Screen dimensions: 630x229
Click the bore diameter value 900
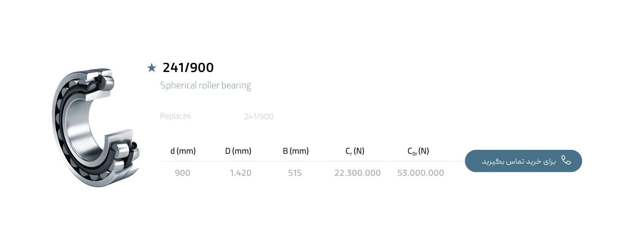[182, 173]
